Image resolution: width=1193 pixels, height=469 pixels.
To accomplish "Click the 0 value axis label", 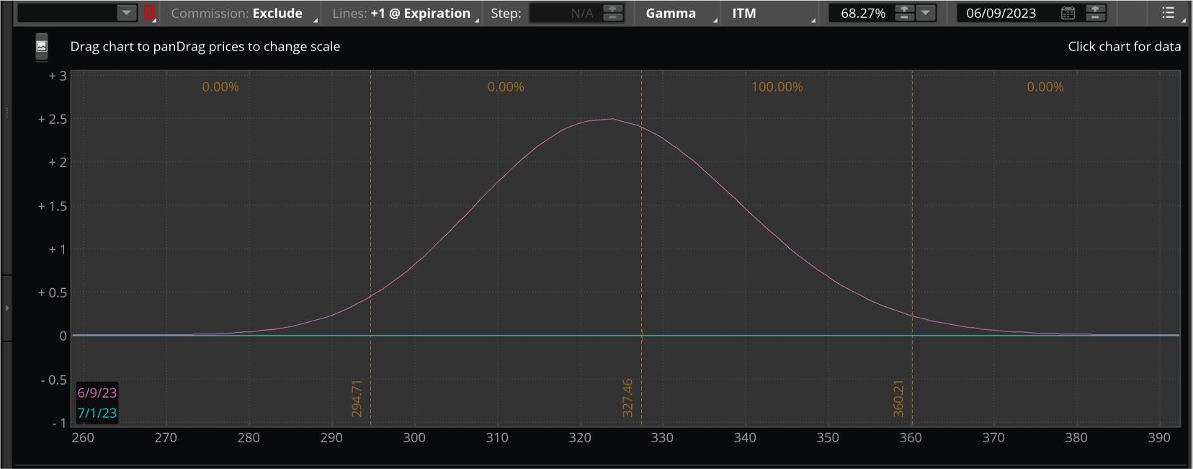I will pyautogui.click(x=63, y=336).
